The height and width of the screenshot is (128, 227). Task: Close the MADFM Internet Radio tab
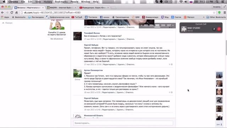[x=76, y=7]
